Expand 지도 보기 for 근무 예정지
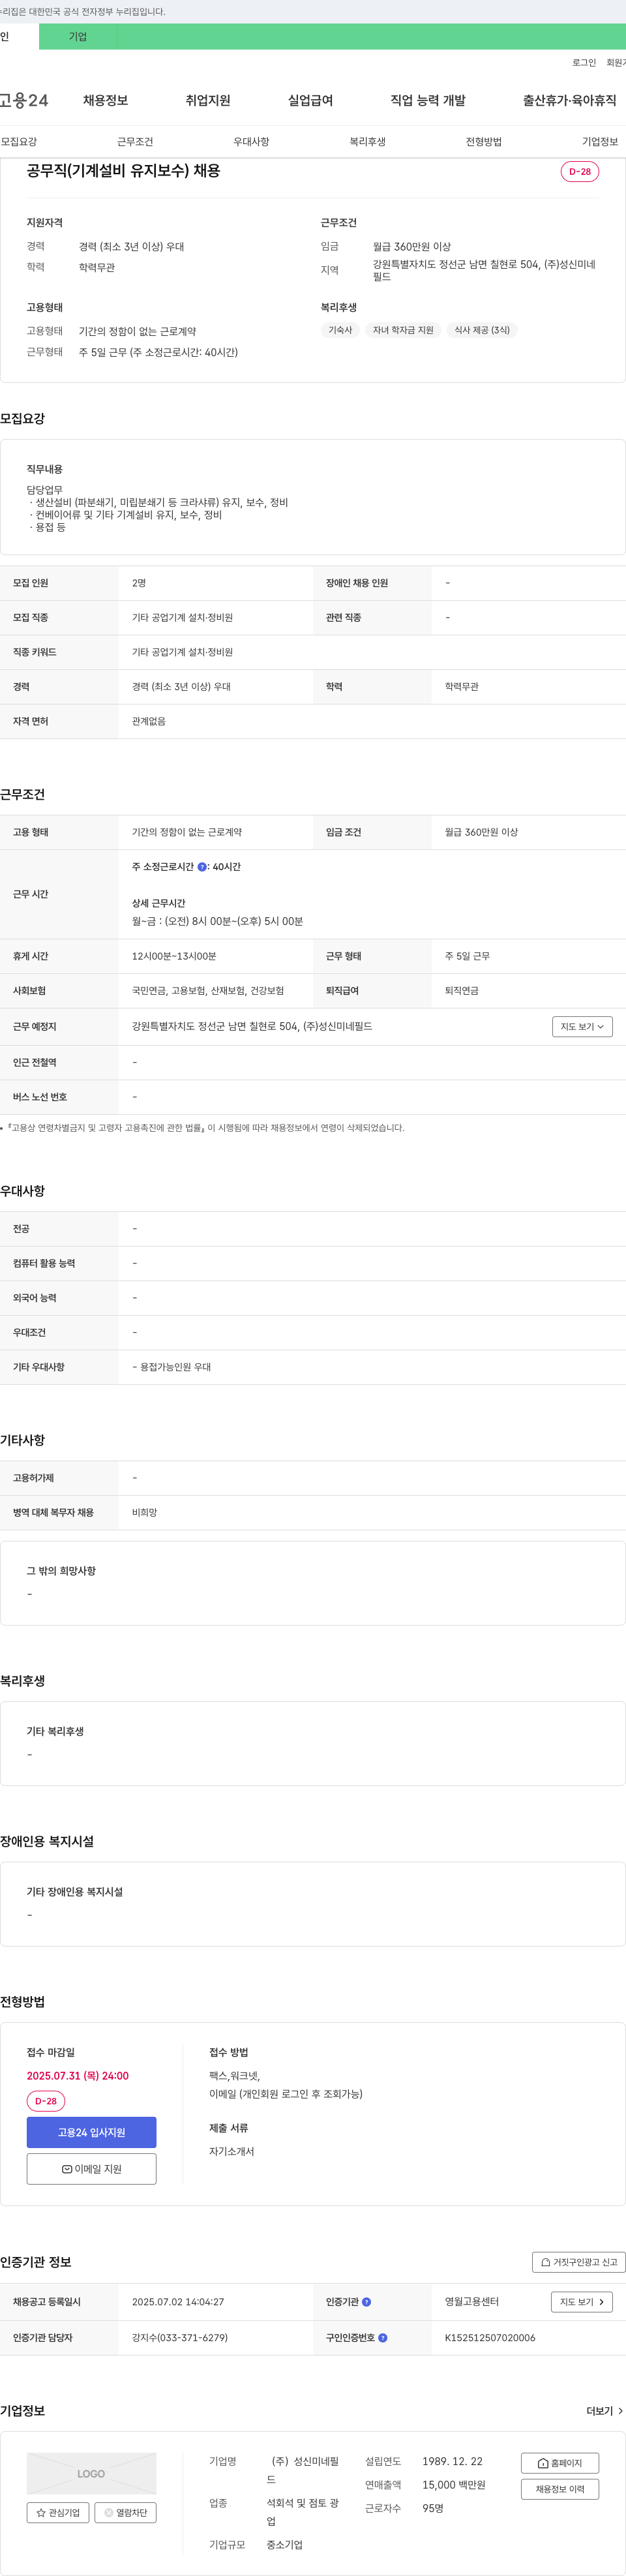Image resolution: width=626 pixels, height=2576 pixels. pyautogui.click(x=582, y=1026)
